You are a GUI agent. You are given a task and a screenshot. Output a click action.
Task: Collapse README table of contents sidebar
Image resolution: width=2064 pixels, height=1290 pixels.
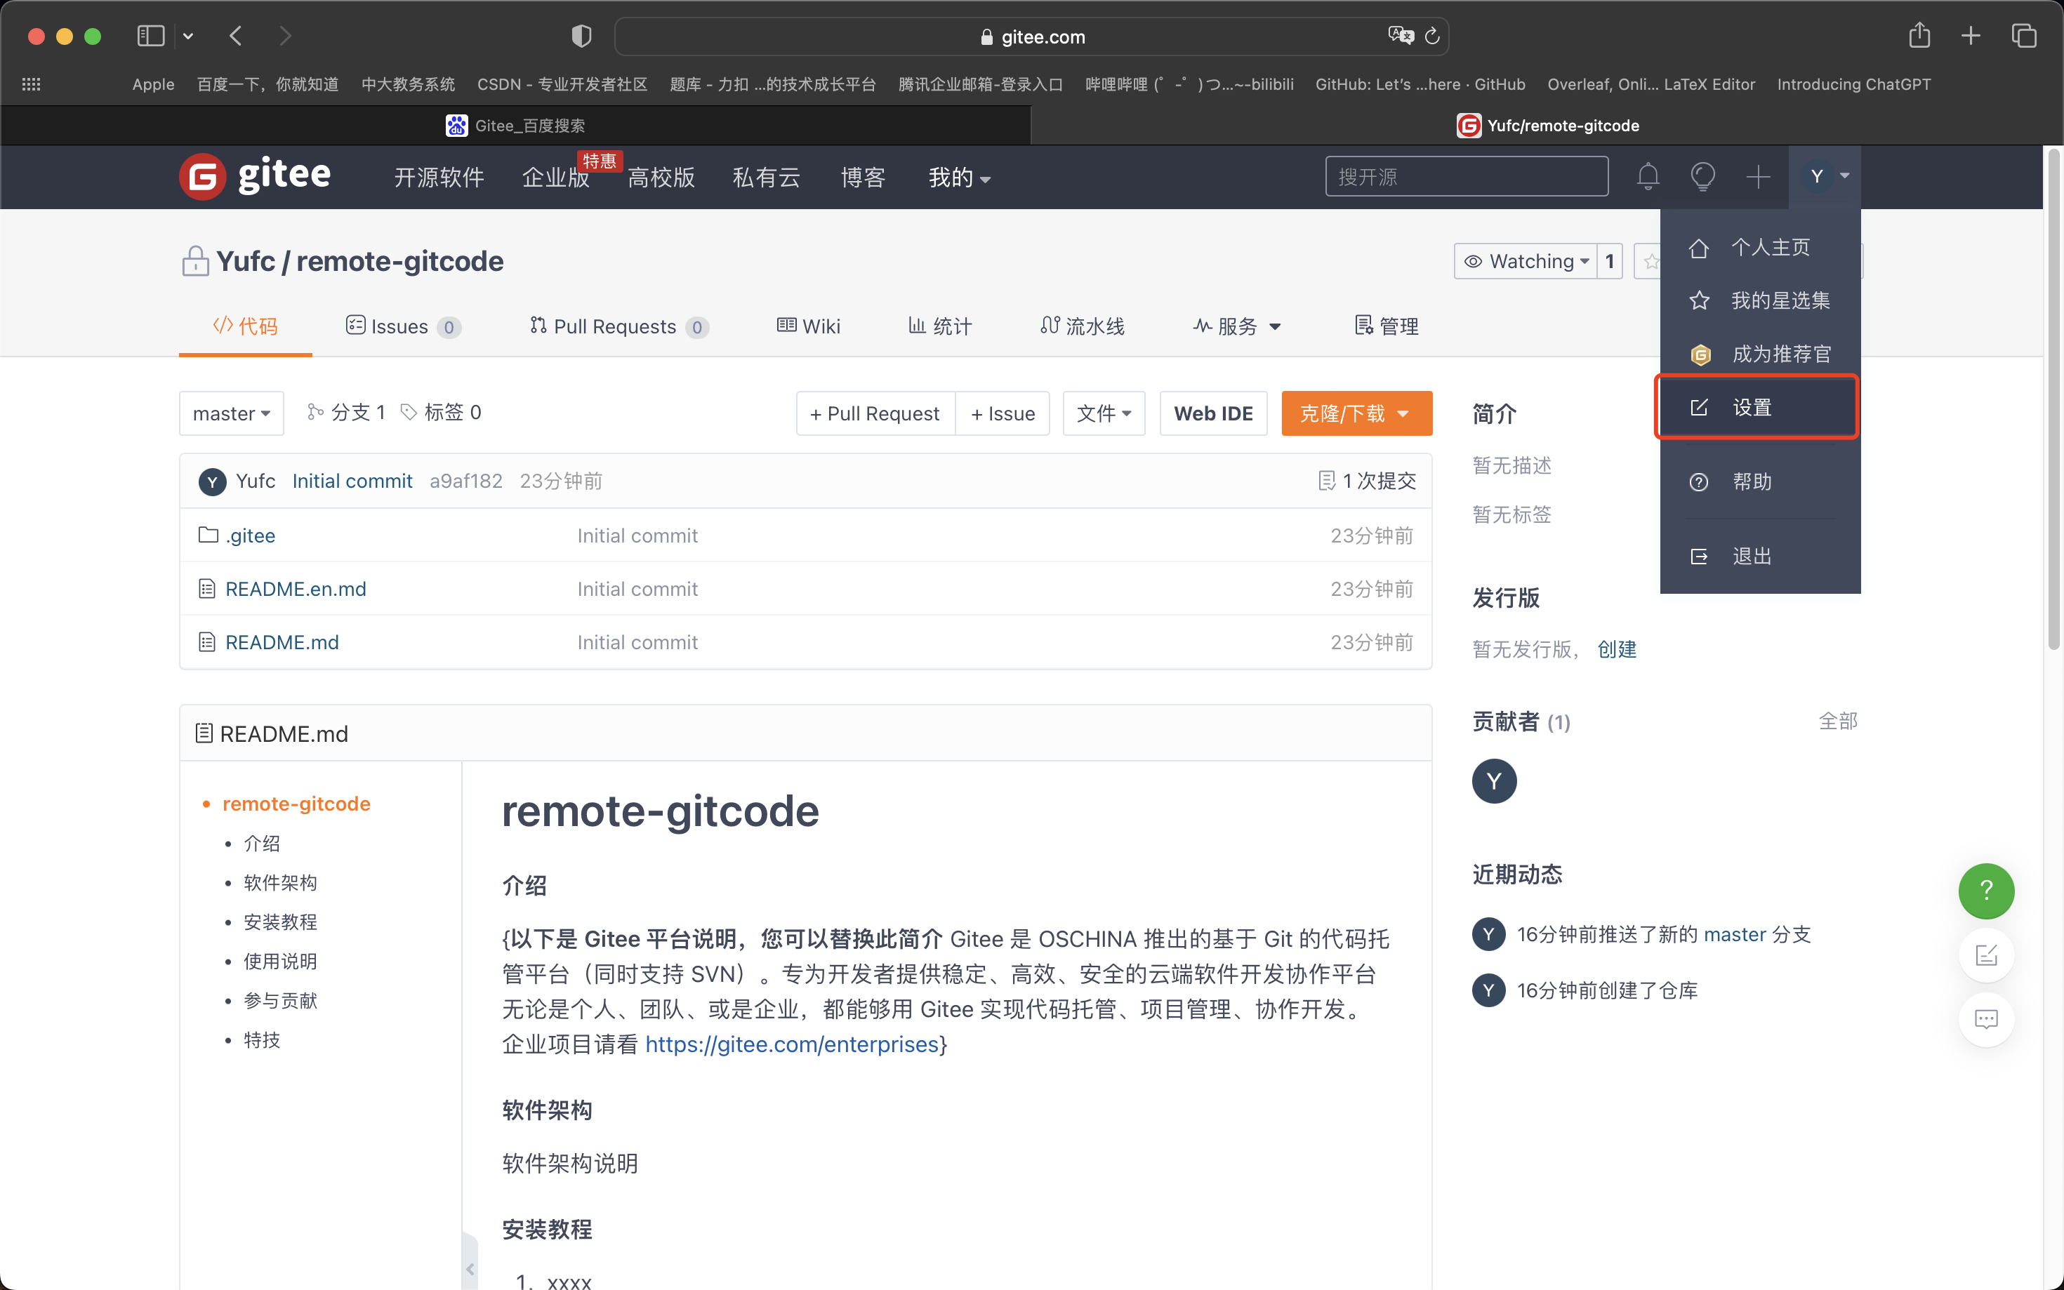(469, 1269)
